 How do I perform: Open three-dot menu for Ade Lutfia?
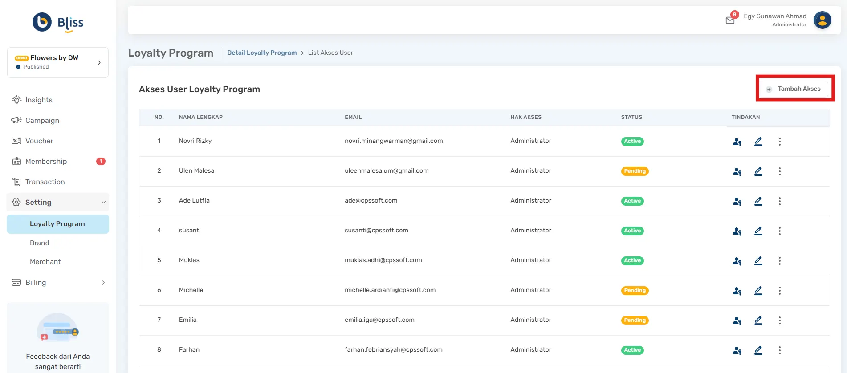pyautogui.click(x=779, y=201)
